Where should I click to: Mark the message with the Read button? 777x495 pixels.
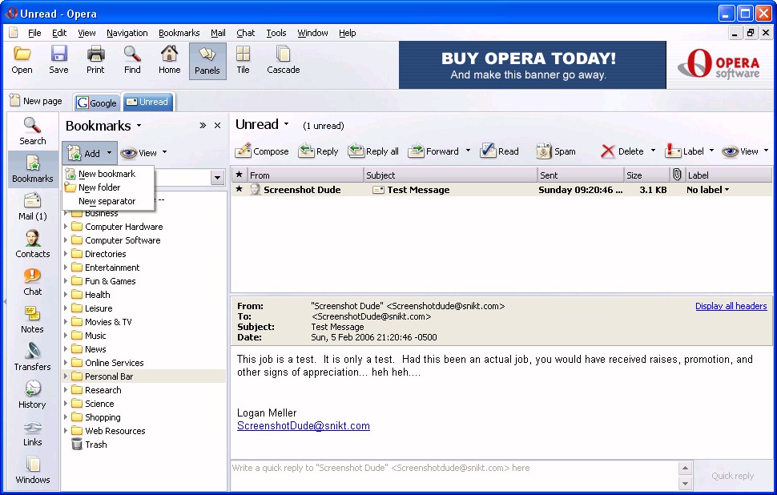(x=499, y=151)
